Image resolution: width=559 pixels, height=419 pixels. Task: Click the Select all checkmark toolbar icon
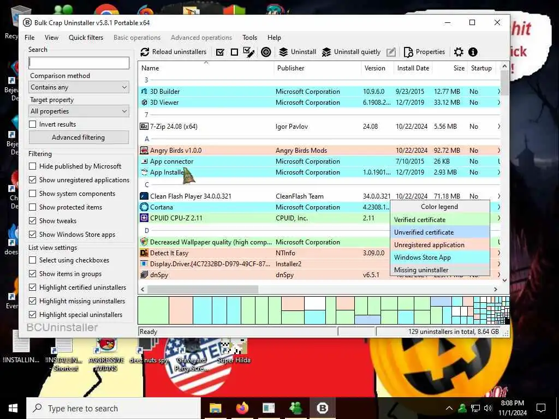(220, 52)
